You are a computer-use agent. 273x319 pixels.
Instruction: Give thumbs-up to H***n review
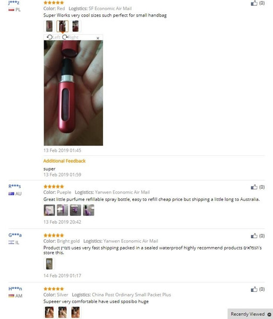point(254,289)
